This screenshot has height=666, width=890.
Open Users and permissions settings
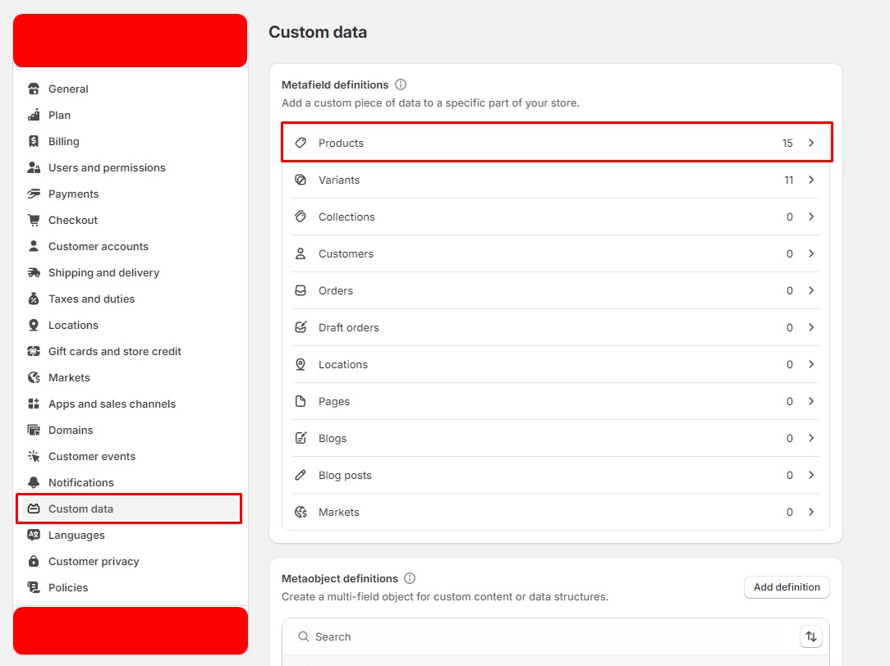(x=107, y=167)
